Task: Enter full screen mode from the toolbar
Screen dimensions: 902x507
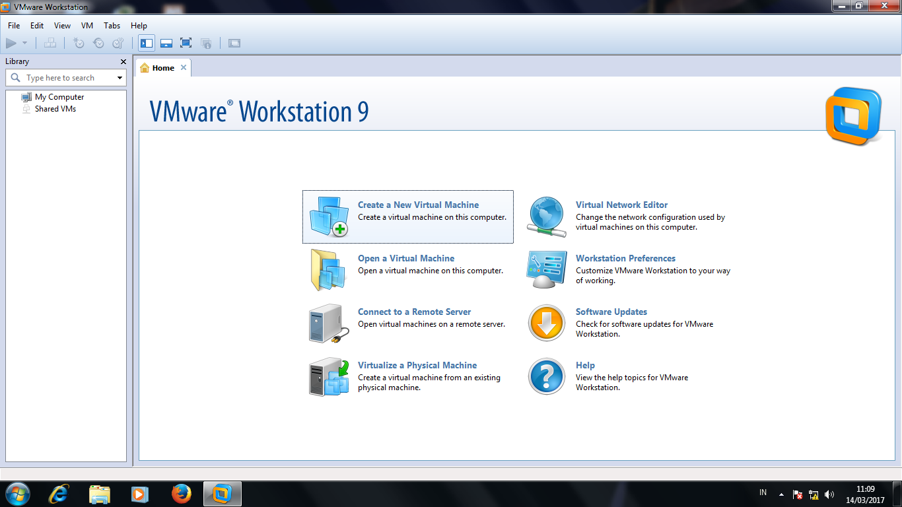Action: click(x=186, y=44)
